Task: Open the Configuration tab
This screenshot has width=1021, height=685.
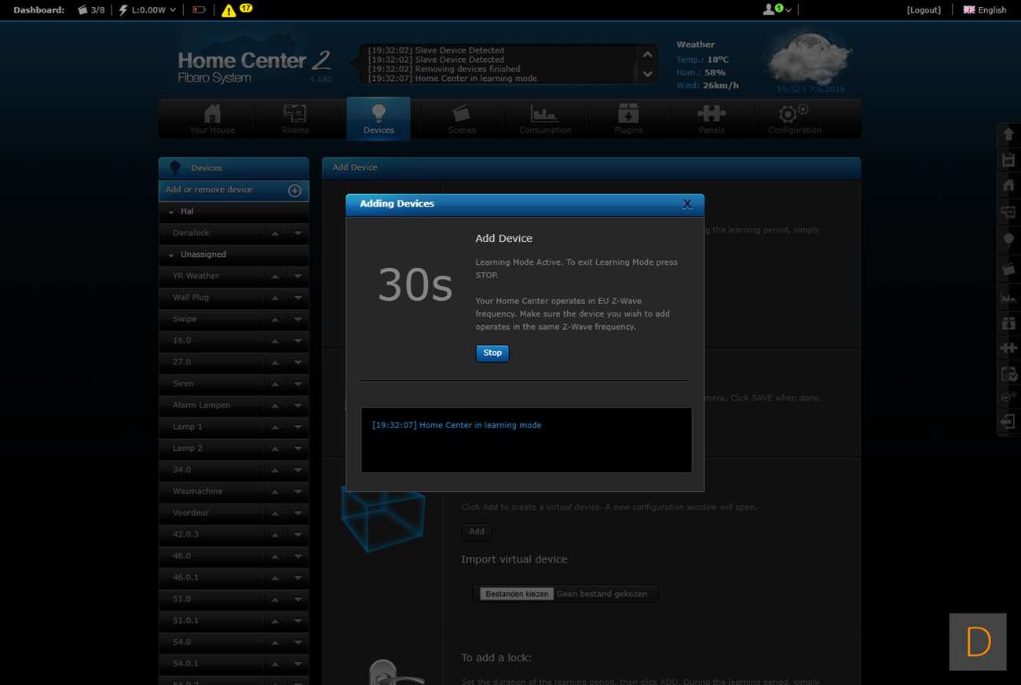Action: pos(795,119)
